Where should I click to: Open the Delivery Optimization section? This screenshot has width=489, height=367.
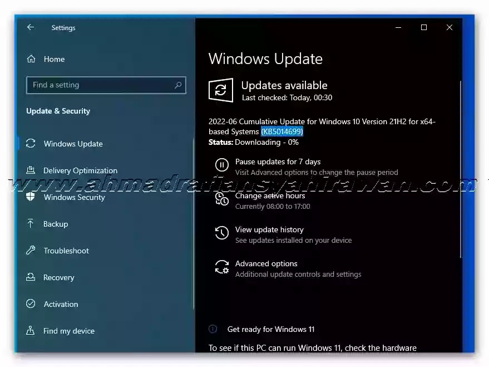pos(80,170)
